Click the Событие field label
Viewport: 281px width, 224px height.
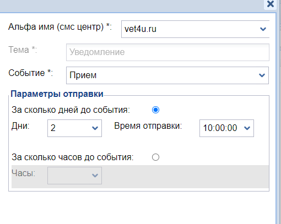point(30,73)
